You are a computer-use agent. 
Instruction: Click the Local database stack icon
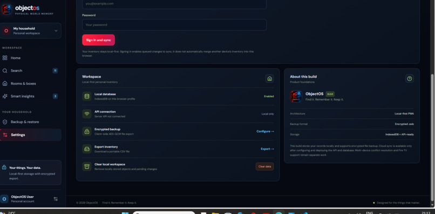click(x=87, y=96)
